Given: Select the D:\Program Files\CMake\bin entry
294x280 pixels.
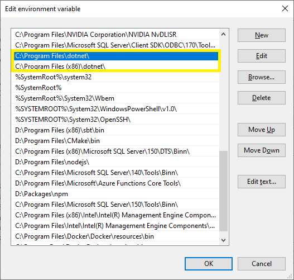Looking at the screenshot, I should tap(115, 141).
